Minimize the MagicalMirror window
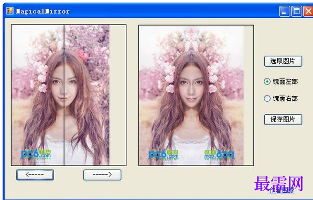Image resolution: width=313 pixels, height=200 pixels. [285, 11]
